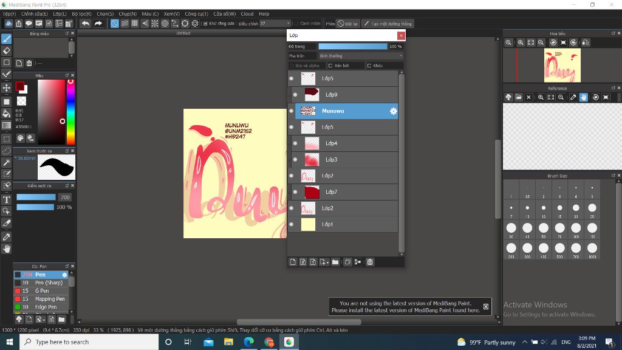The image size is (622, 350).
Task: Duplicate the current layer
Action: [347, 262]
